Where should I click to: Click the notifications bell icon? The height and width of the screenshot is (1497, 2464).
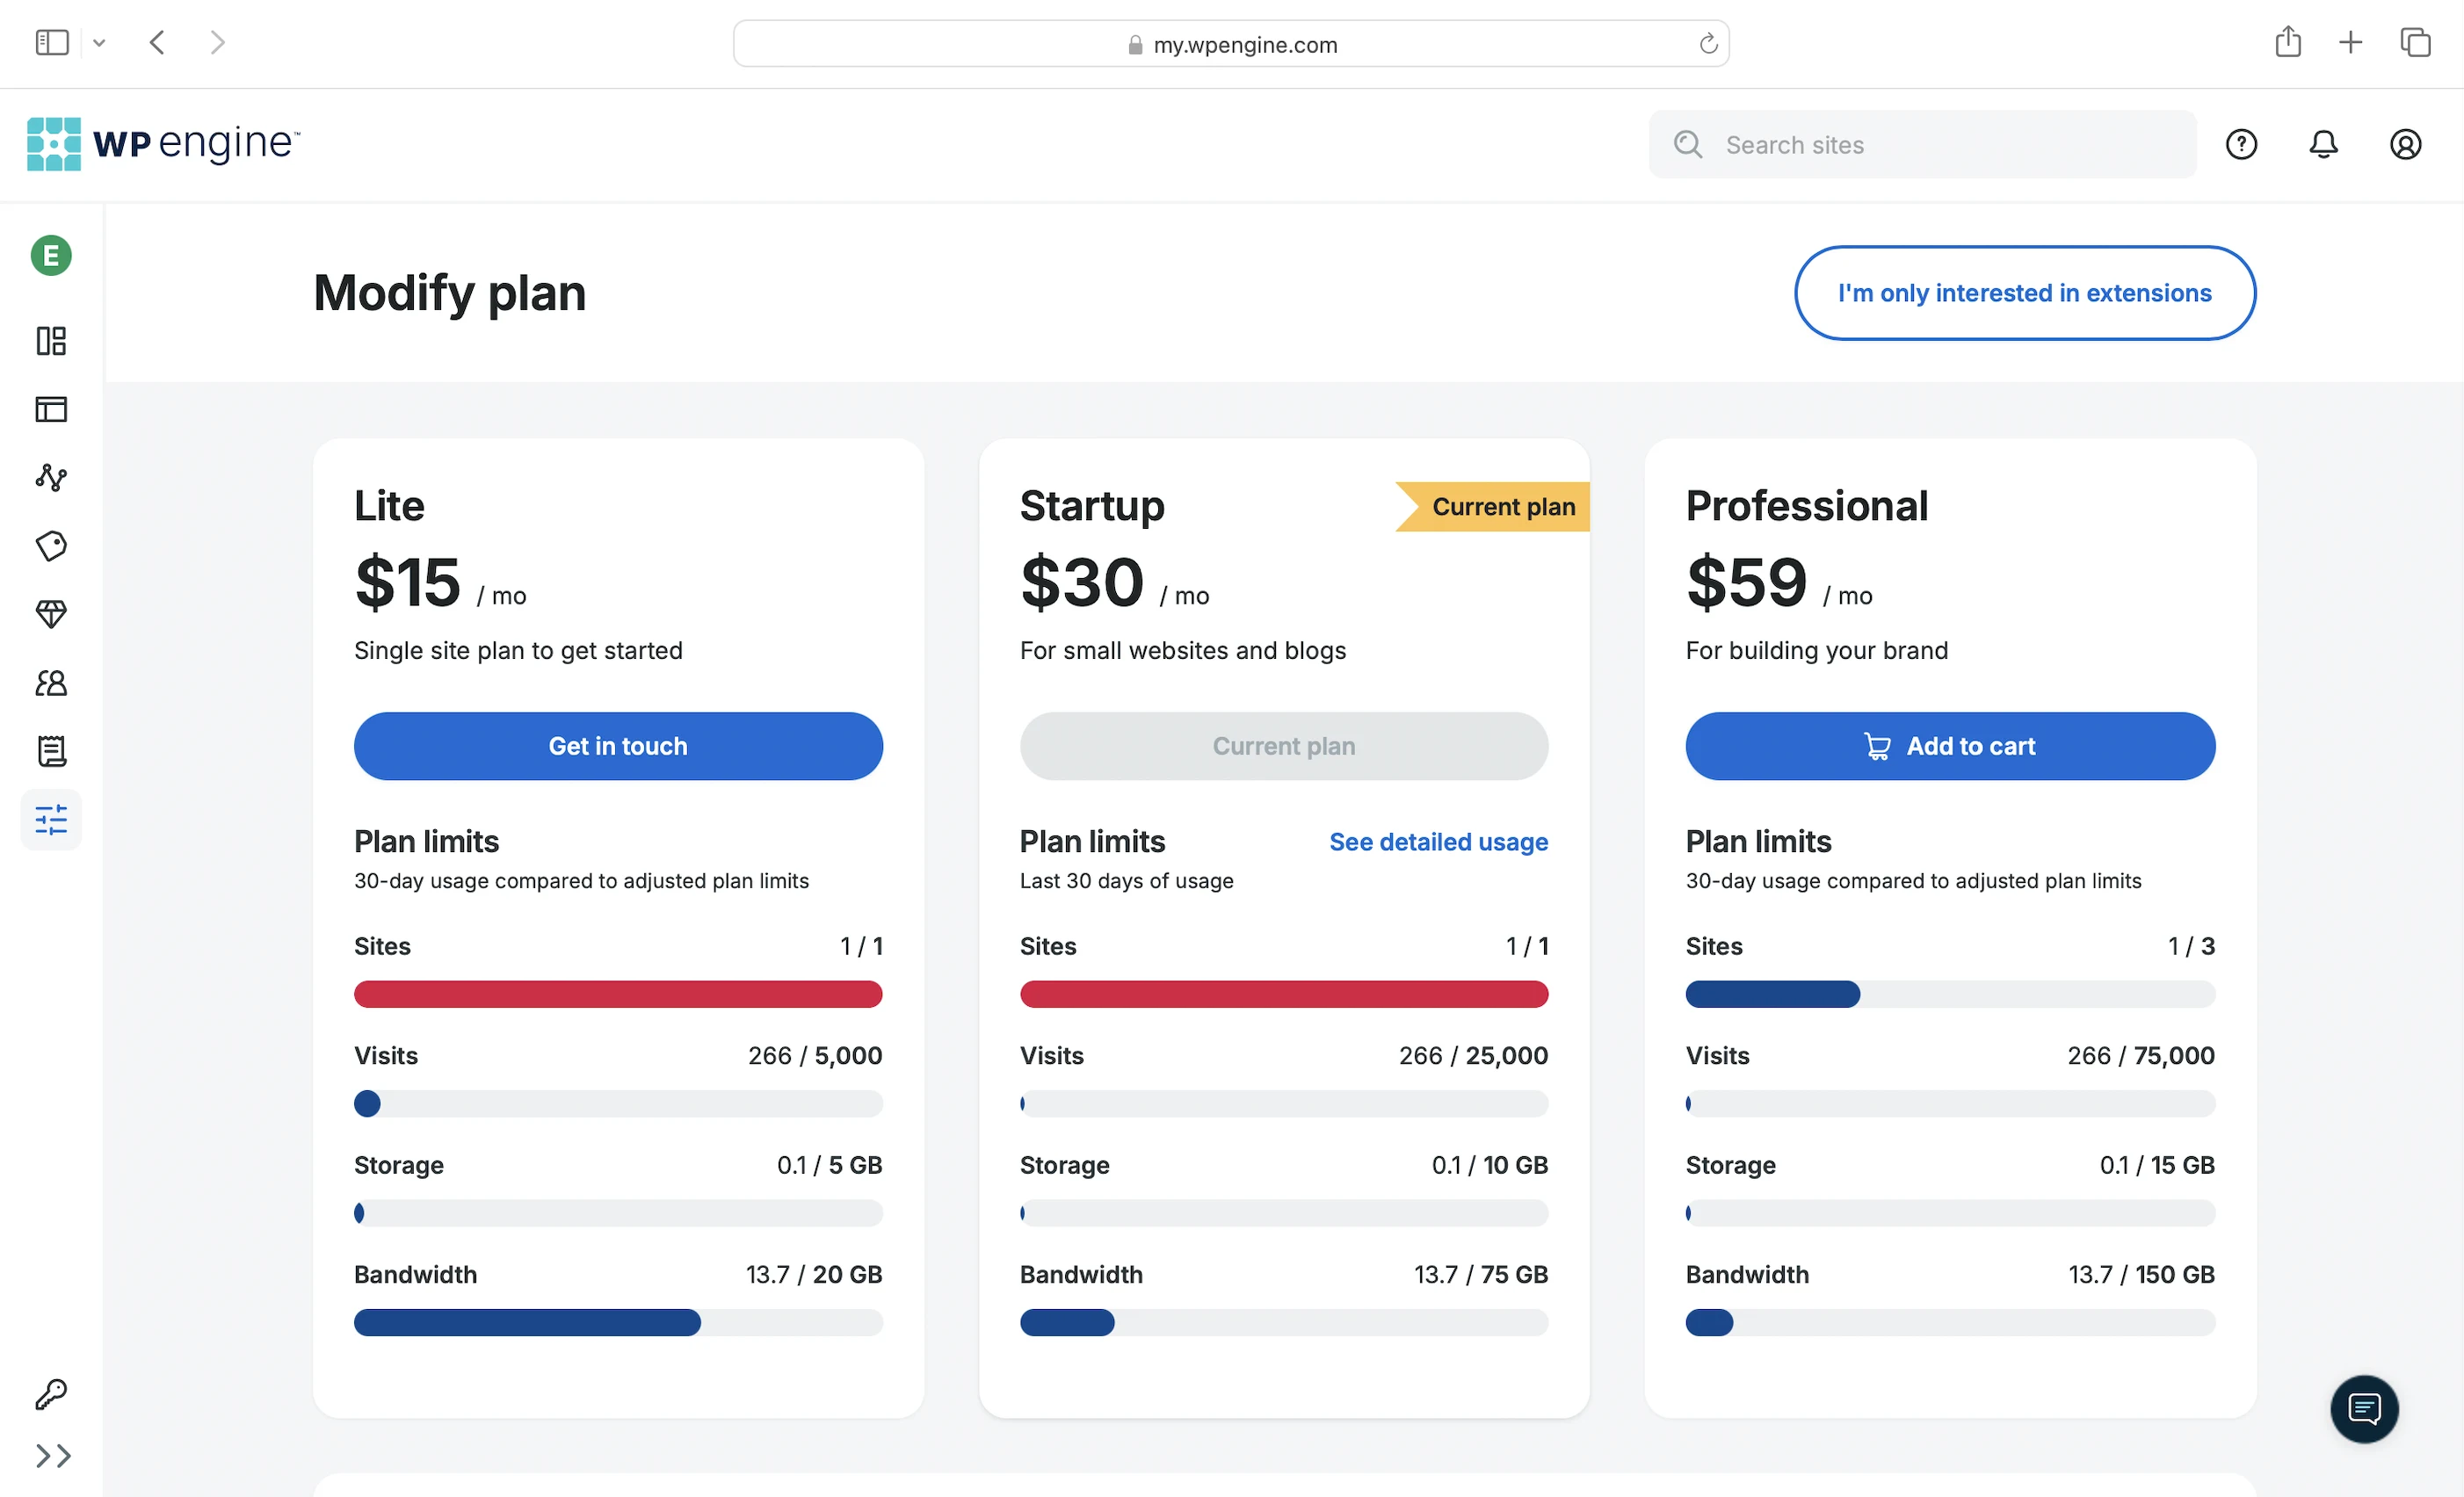2323,145
